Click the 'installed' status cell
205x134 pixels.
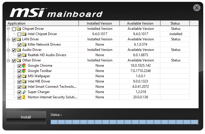pos(176,34)
